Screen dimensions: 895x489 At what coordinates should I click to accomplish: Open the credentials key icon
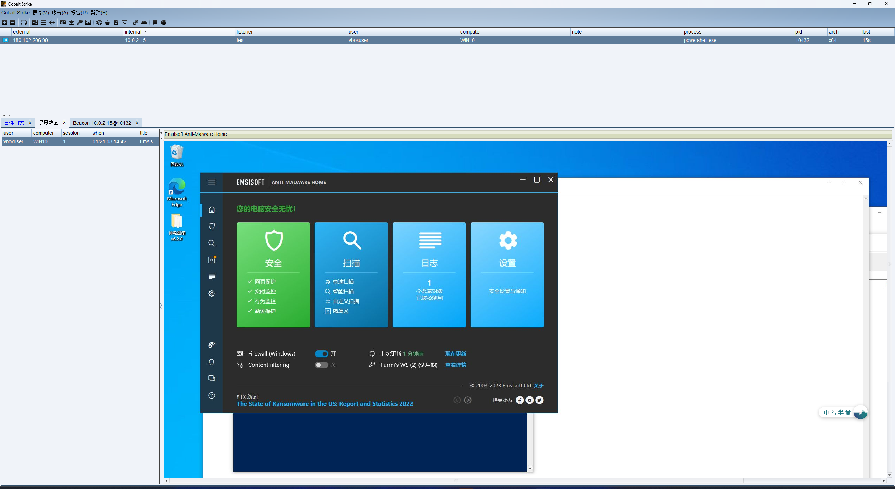[x=80, y=22]
